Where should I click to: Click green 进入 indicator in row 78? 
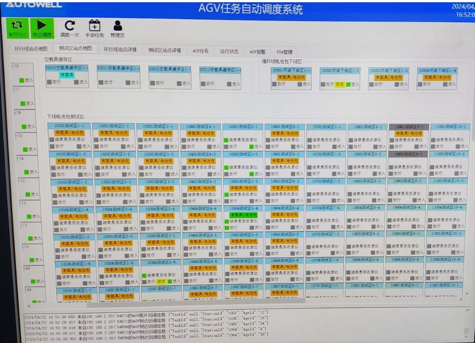coord(21,81)
